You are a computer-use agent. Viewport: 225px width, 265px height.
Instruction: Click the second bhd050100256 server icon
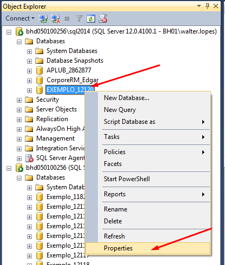pyautogui.click(x=19, y=168)
